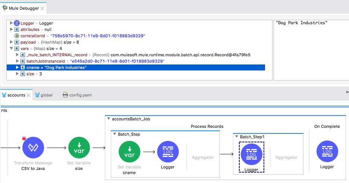Expand the _mule_batch_INTERNAL_record node
The image size is (349, 183).
[17, 55]
